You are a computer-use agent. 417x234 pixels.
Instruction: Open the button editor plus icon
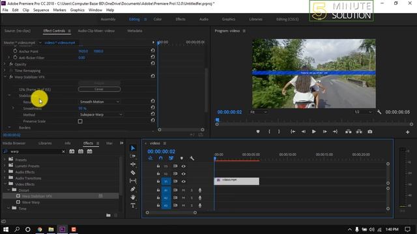click(x=407, y=132)
